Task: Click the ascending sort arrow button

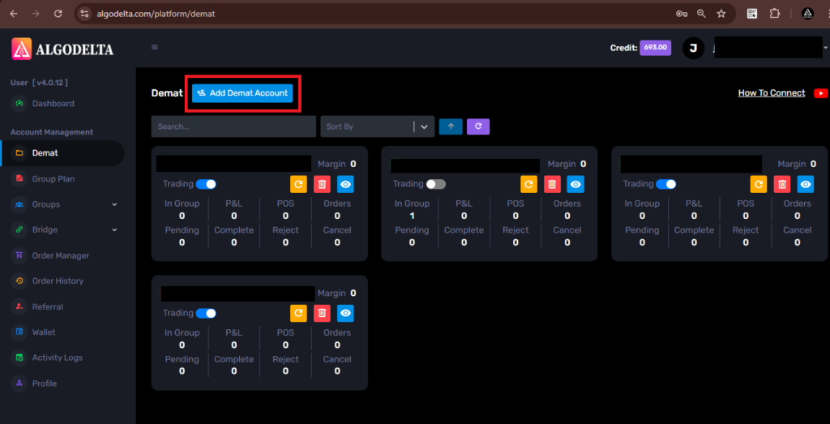Action: [x=451, y=126]
